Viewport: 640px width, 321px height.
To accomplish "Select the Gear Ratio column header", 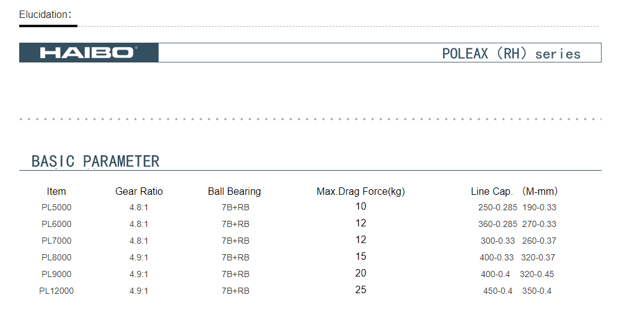I will pos(139,191).
